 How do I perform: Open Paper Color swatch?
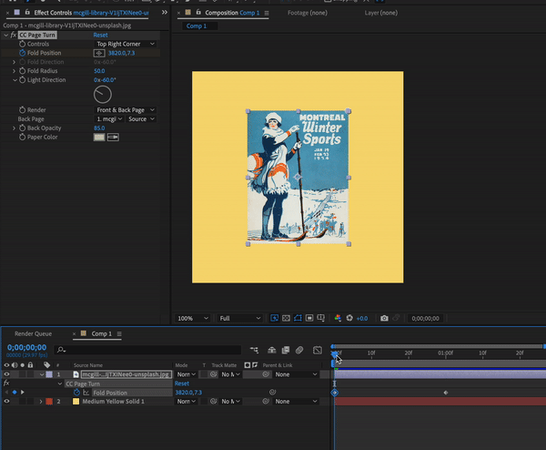[x=99, y=138]
